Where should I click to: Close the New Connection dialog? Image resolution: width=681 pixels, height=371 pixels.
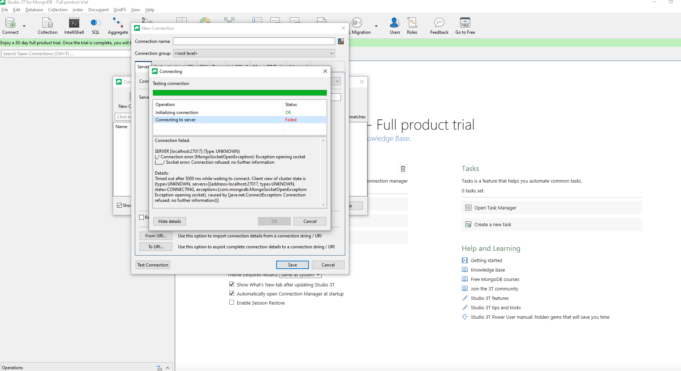(343, 28)
